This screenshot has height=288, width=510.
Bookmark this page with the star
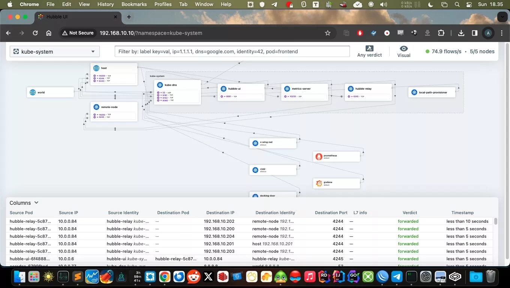point(328,33)
